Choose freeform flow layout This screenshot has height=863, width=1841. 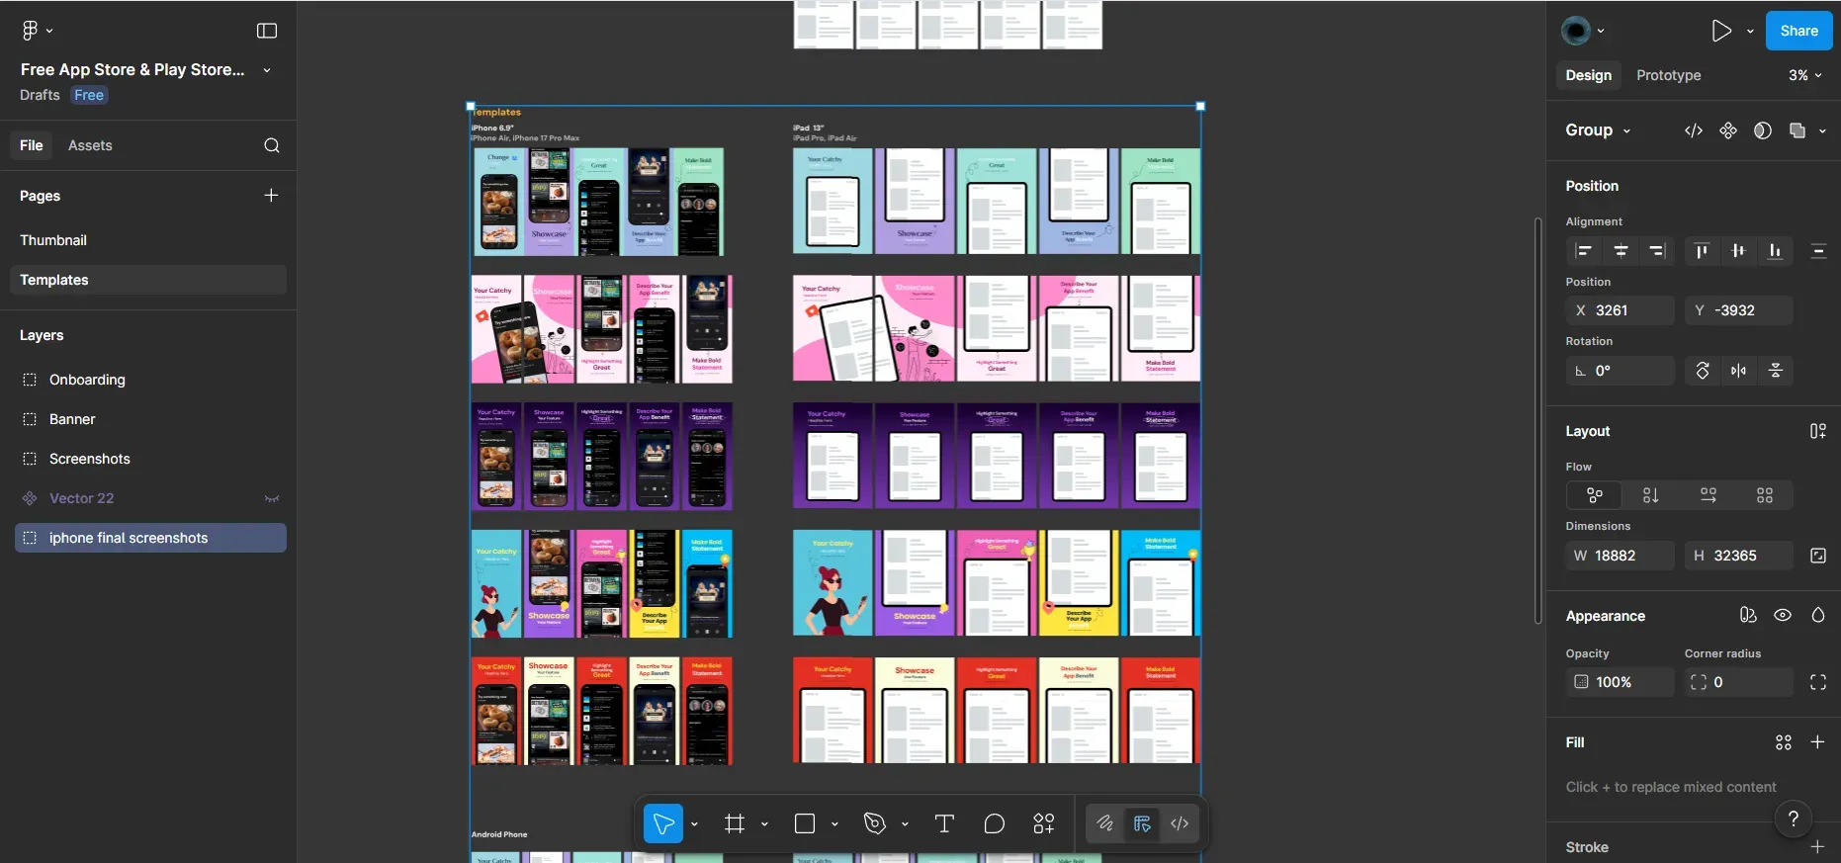[x=1595, y=495]
